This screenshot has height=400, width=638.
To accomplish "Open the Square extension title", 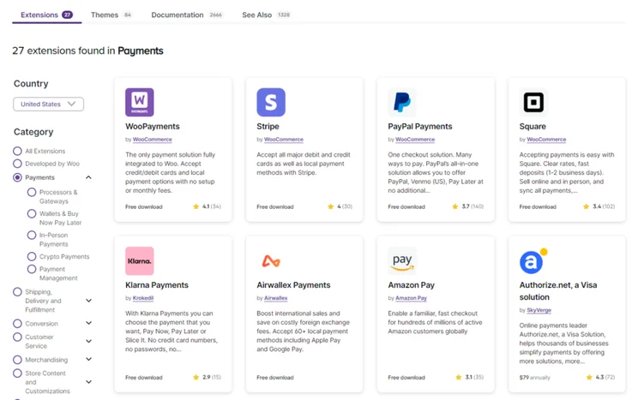I will 533,127.
